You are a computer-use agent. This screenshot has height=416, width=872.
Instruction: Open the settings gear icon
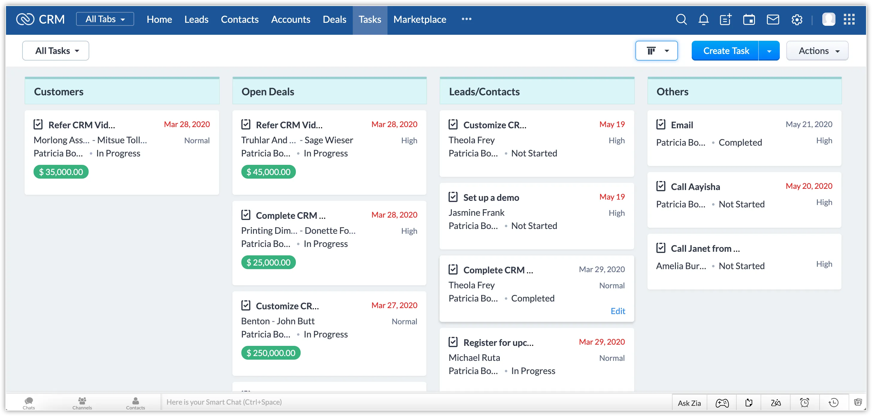pos(797,20)
